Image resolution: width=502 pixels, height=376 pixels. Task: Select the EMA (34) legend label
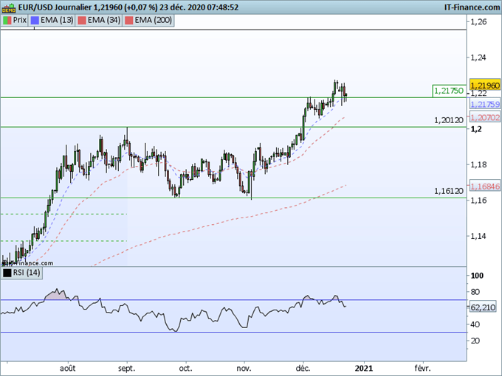(104, 20)
